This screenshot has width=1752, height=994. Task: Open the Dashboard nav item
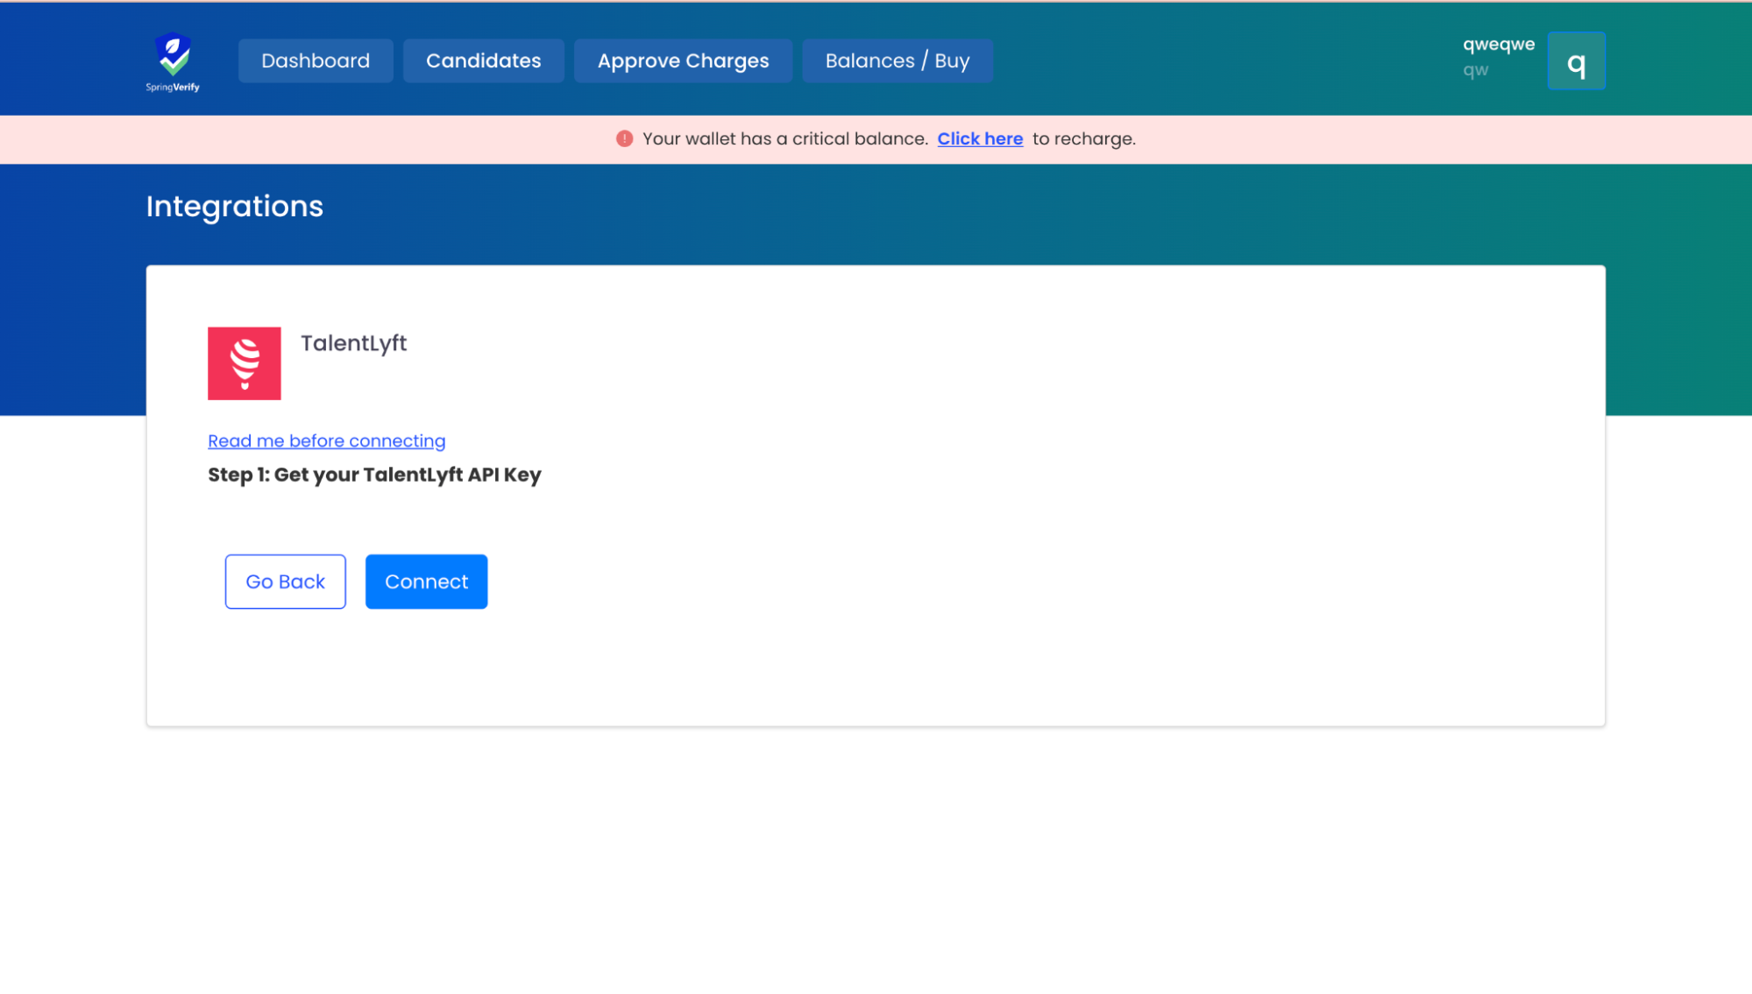[316, 60]
